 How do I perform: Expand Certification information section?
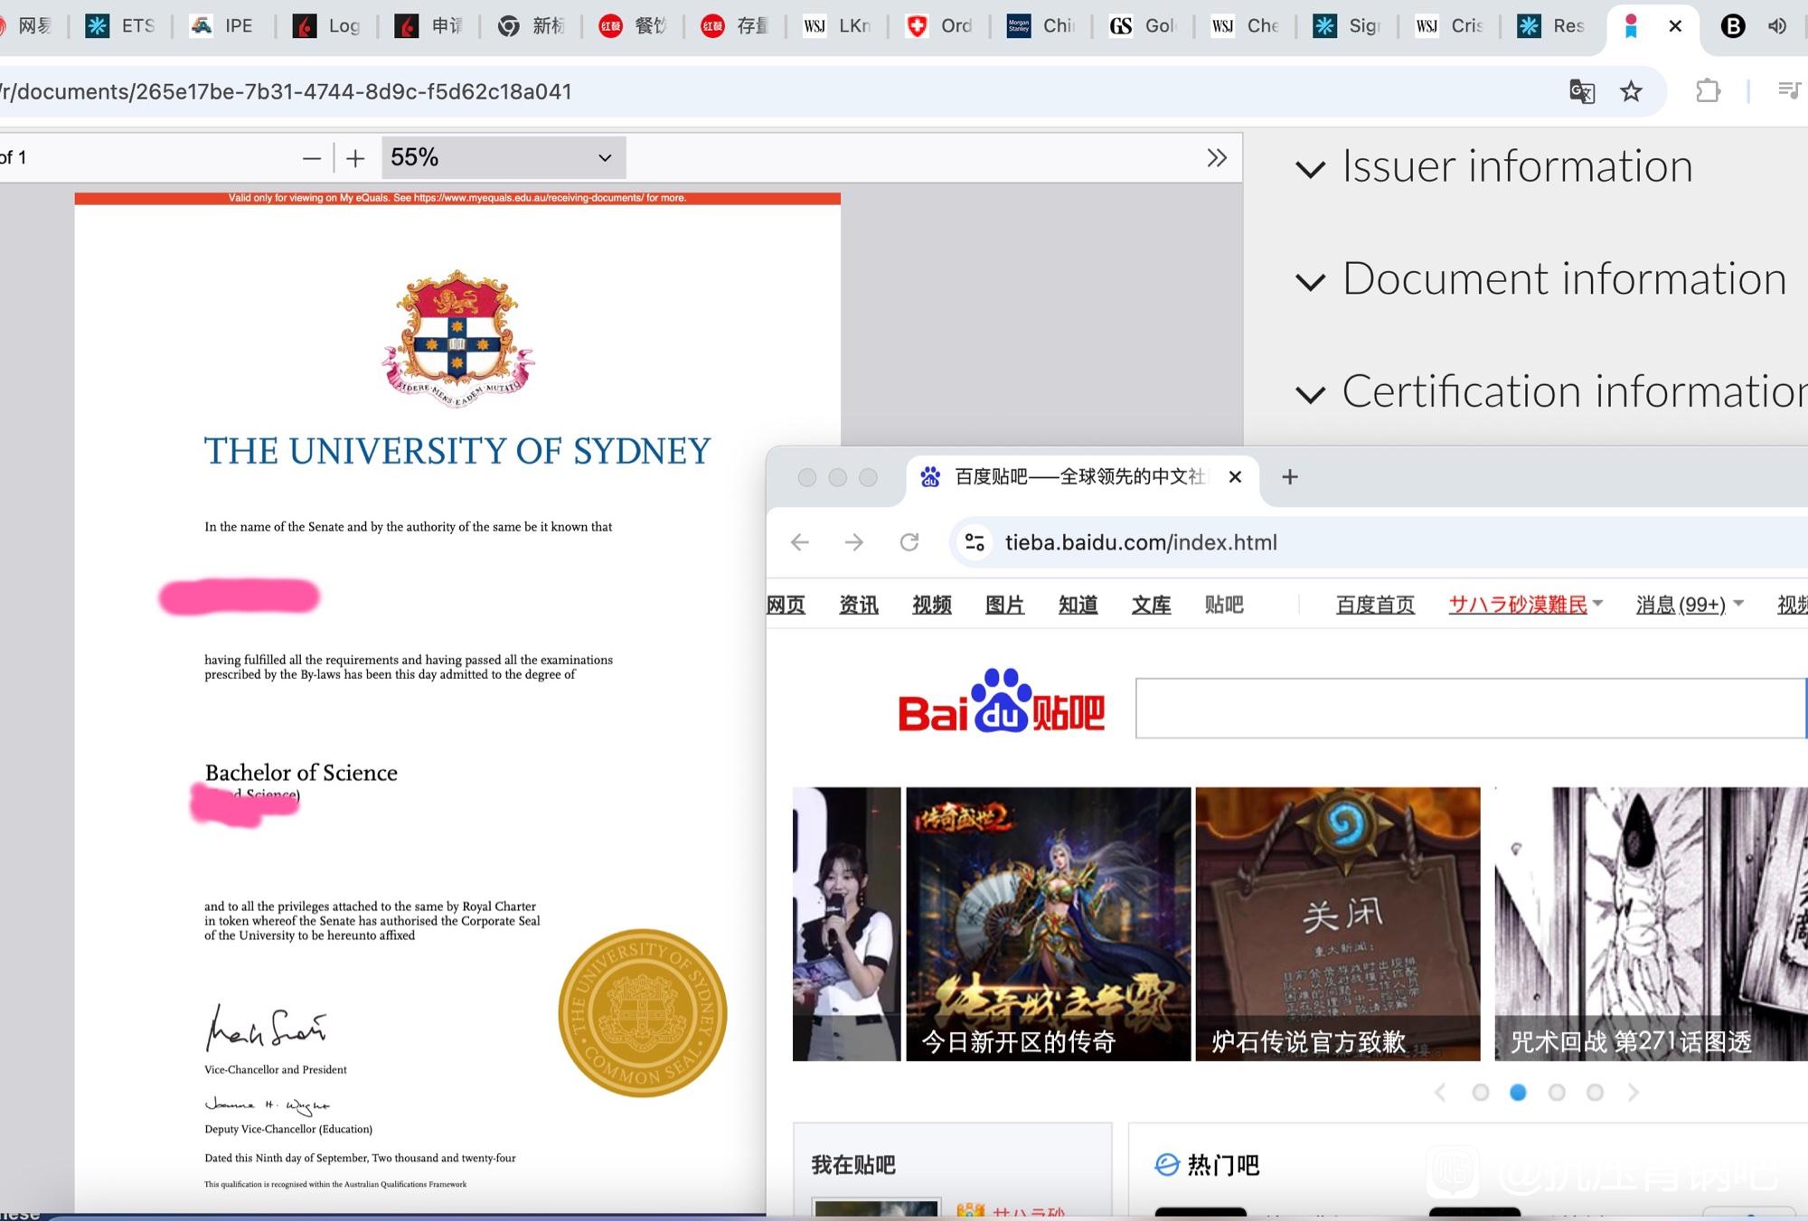(1551, 392)
